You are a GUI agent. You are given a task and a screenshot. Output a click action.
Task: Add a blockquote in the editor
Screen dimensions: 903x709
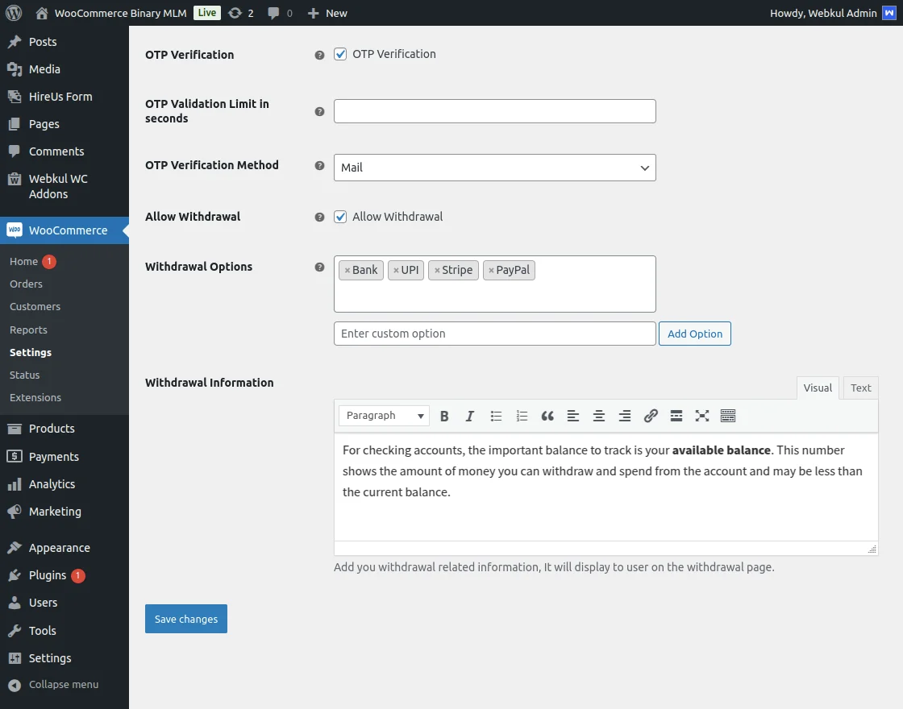547,415
